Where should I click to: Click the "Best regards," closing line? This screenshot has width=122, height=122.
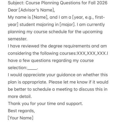tap(21, 111)
